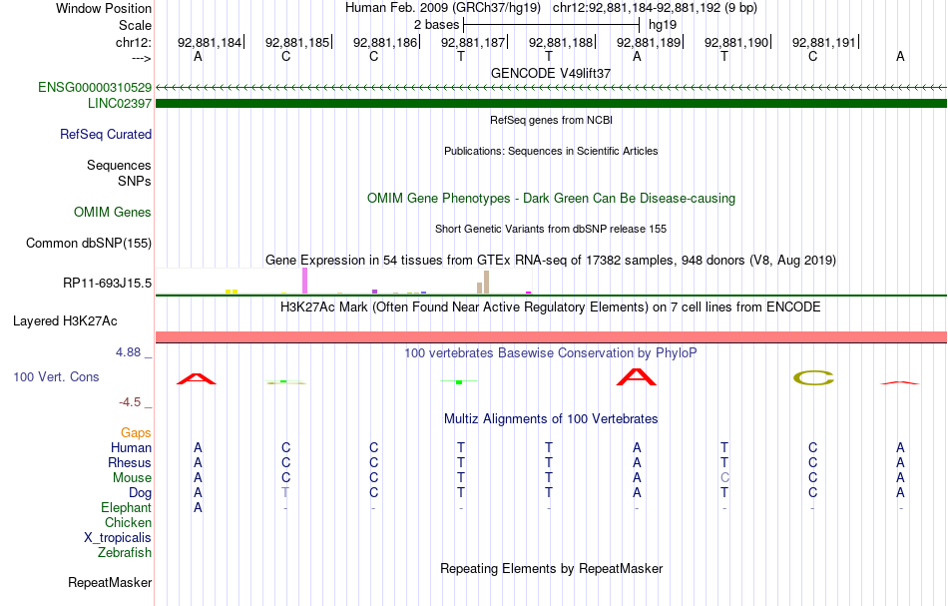Click position label 92,881,191
Viewport: 948px width, 606px height.
(824, 42)
